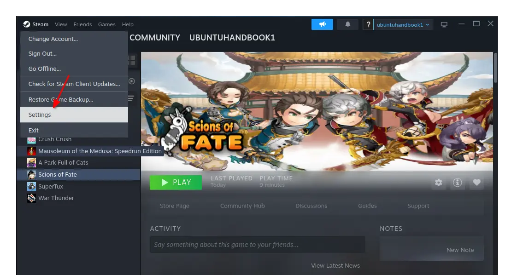Viewport: 511px width, 275px height.
Task: Open the Friends menu
Action: pos(82,24)
